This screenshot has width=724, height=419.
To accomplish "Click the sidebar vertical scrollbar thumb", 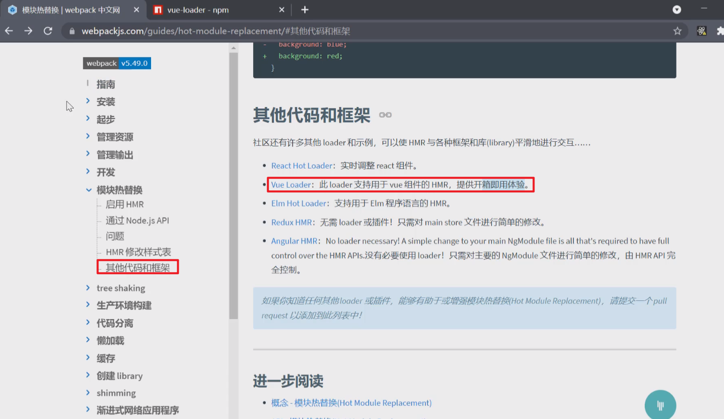I will [233, 186].
